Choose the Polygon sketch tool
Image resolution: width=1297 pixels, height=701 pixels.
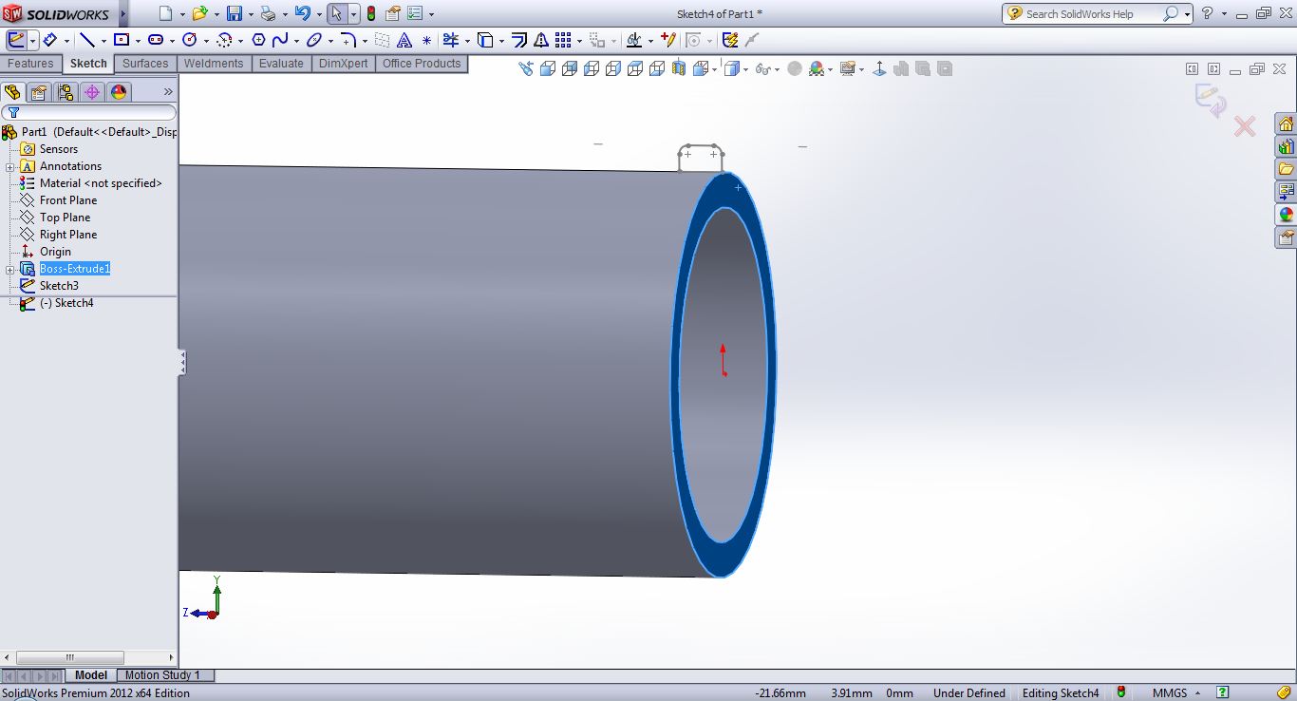pyautogui.click(x=258, y=40)
